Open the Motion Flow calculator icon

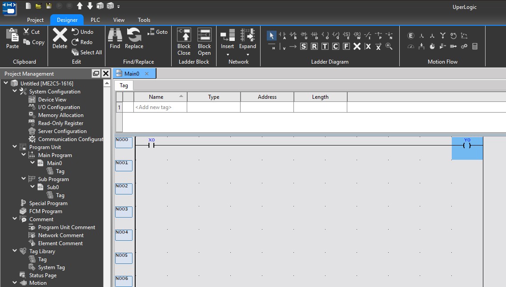[475, 46]
